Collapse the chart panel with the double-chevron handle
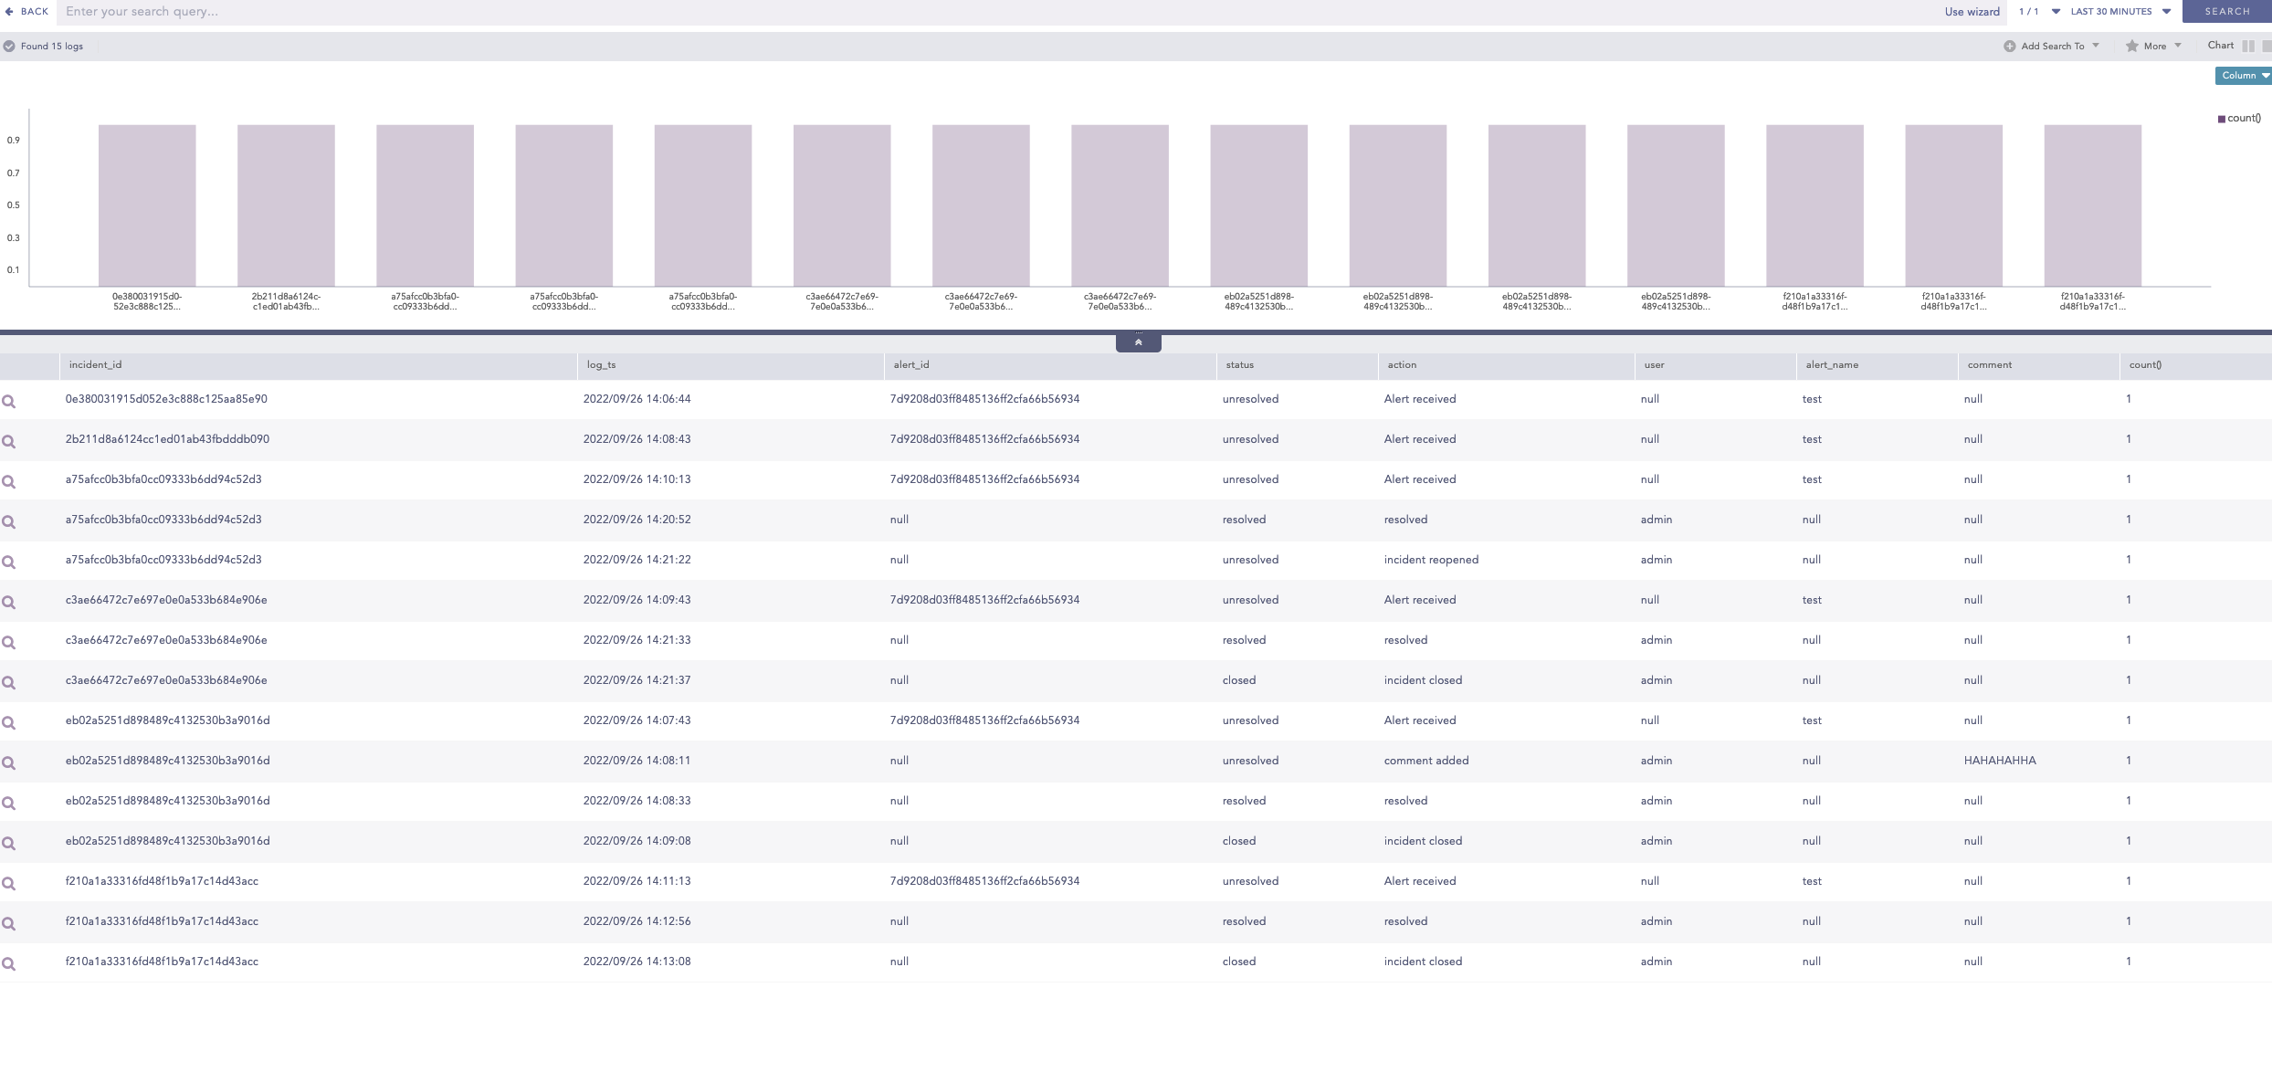The height and width of the screenshot is (1072, 2272). [1138, 342]
